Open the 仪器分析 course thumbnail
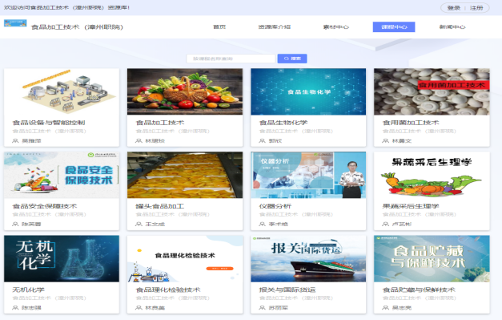Viewport: 502px width, 320px height. [308, 175]
